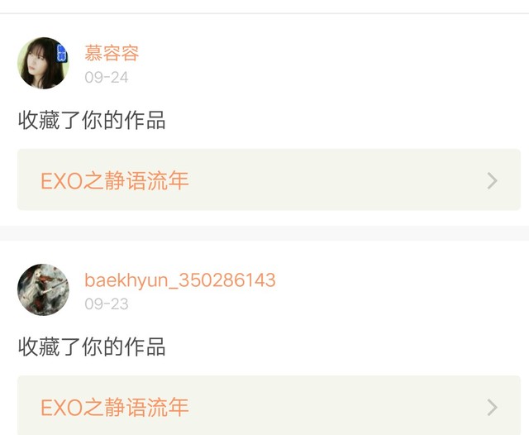The width and height of the screenshot is (529, 435).
Task: Expand chevron arrow in baekhyun's work card
Action: 493,408
